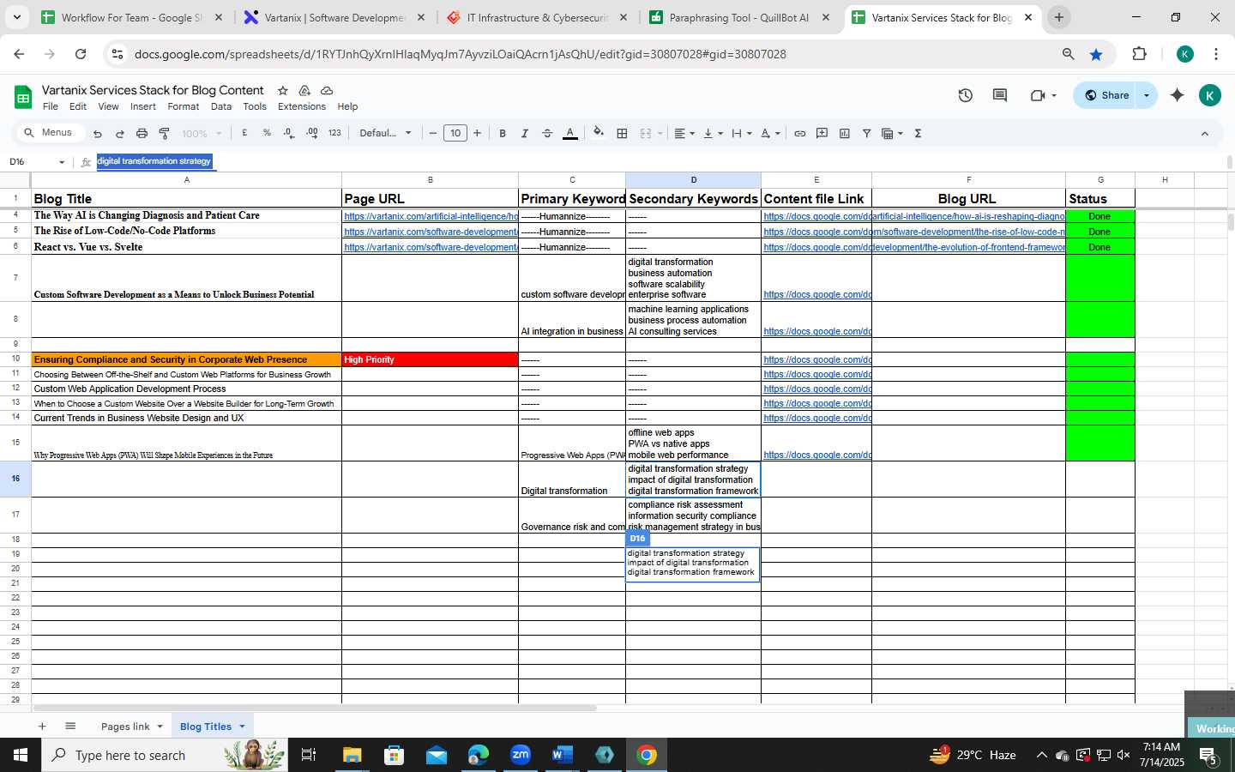This screenshot has height=772, width=1235.
Task: Open Zoom from the taskbar
Action: coord(521,755)
